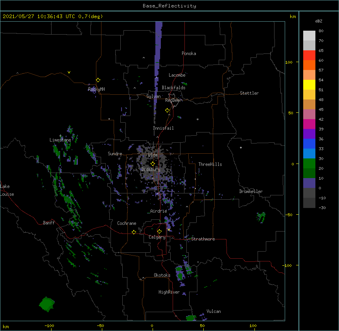
Task: Click the Banff label
Action: tap(49, 223)
